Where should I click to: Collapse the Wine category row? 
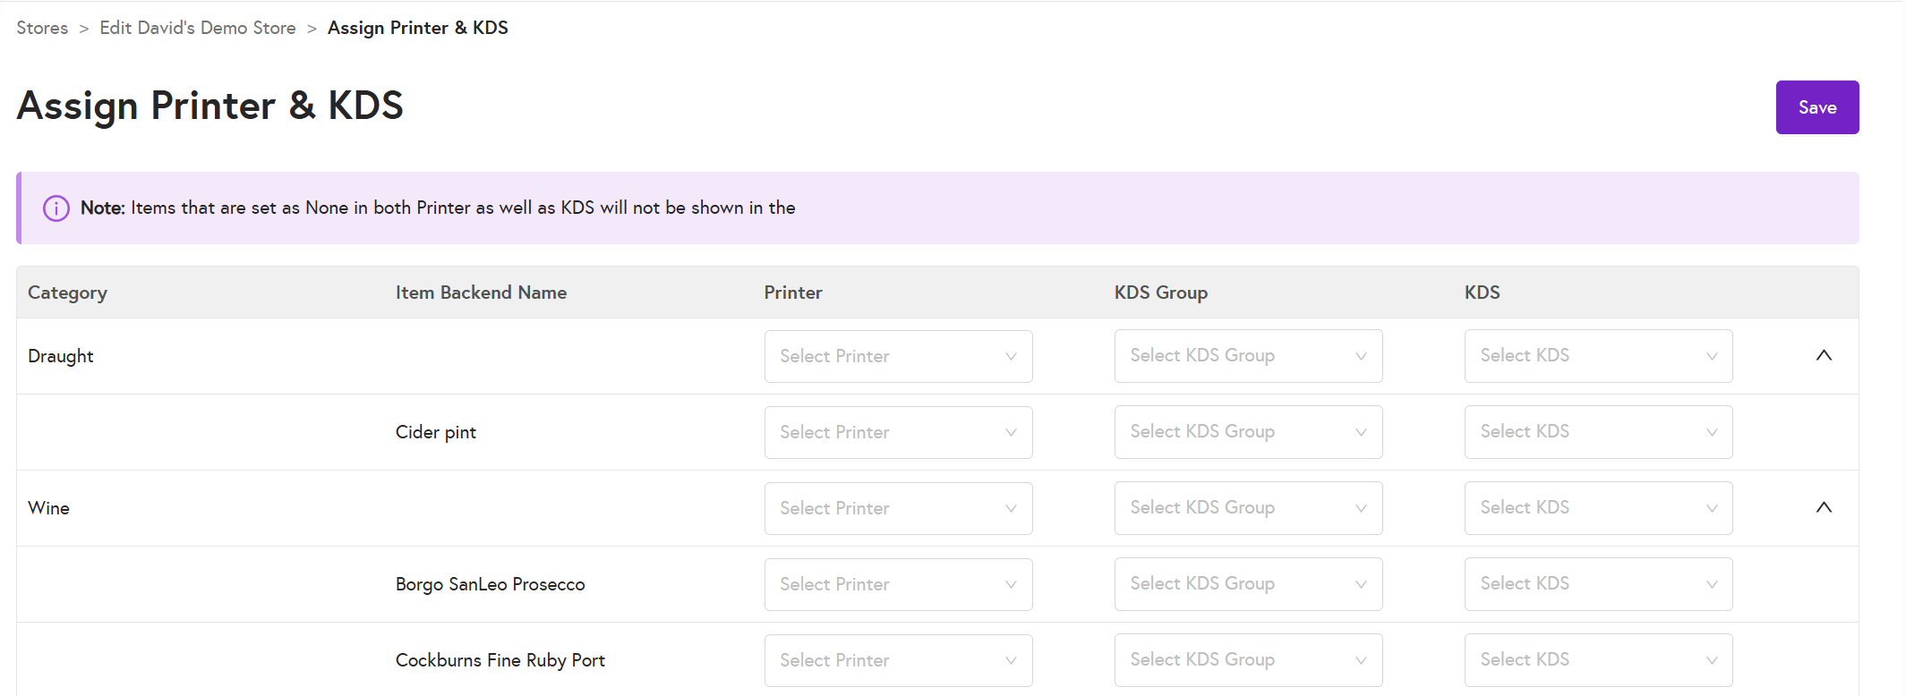click(x=1824, y=508)
